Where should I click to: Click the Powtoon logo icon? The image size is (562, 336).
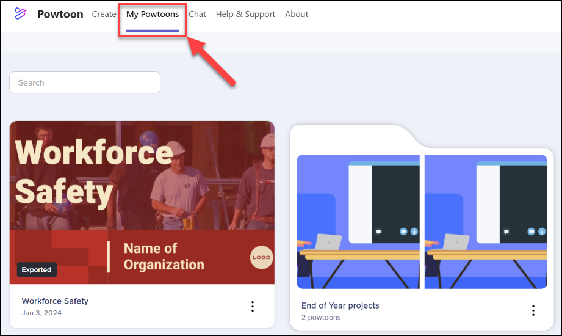(x=21, y=13)
